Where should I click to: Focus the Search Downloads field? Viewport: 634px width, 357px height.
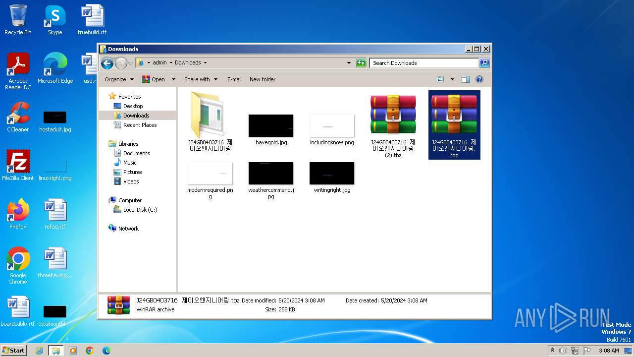pyautogui.click(x=424, y=63)
